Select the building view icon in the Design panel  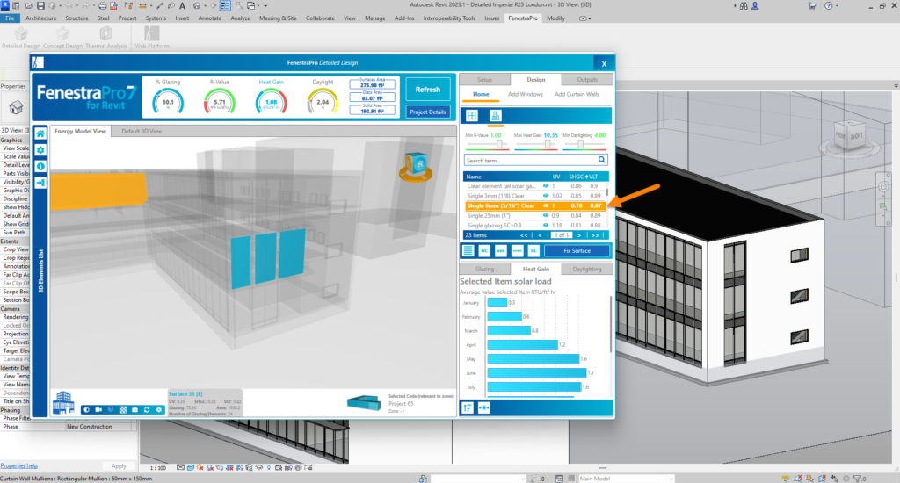tap(495, 115)
